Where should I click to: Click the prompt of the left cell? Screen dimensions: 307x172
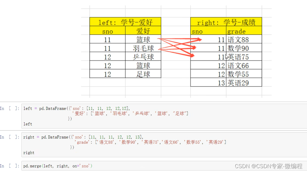click(10, 108)
